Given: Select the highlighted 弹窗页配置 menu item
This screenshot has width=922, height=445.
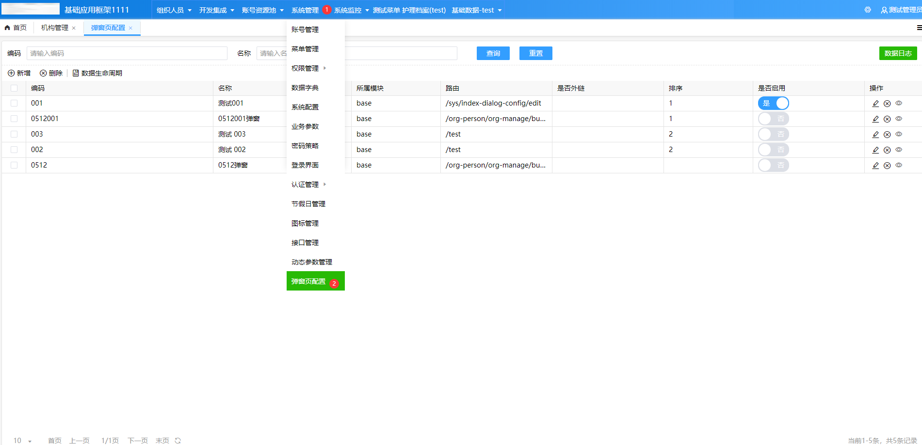Looking at the screenshot, I should (x=315, y=281).
